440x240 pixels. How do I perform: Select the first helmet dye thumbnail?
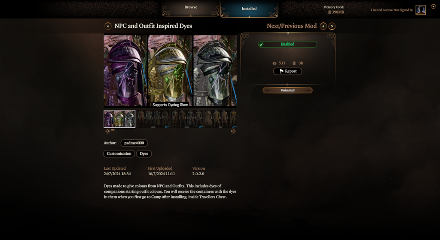[x=119, y=119]
